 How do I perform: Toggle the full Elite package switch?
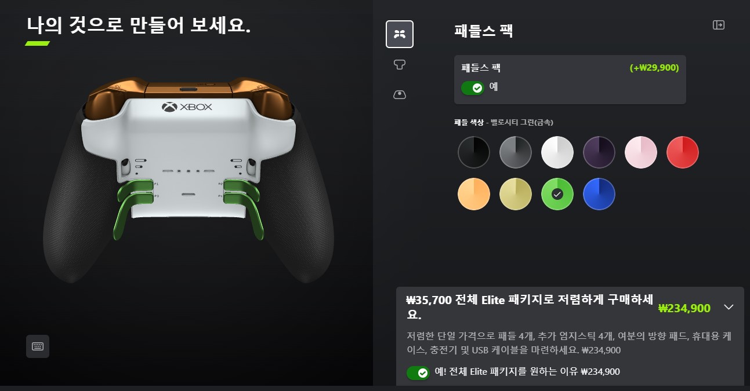pos(418,372)
